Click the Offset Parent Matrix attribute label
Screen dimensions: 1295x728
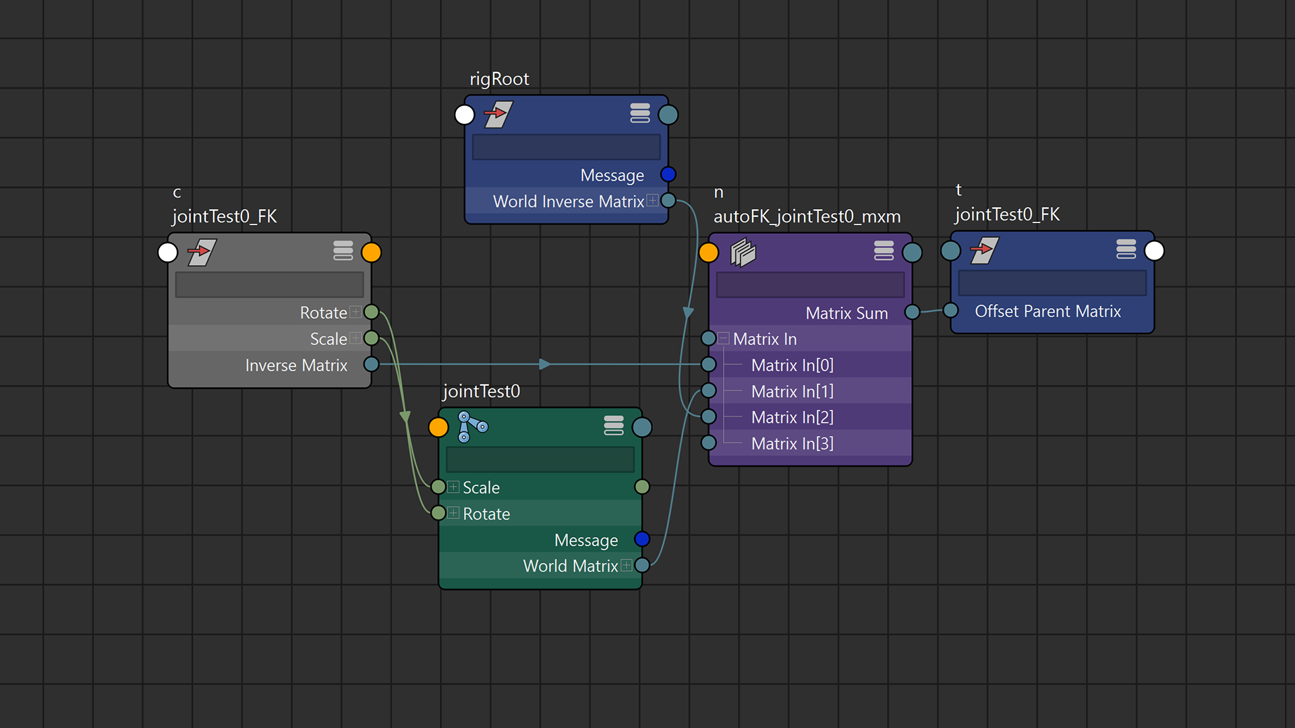(1047, 311)
